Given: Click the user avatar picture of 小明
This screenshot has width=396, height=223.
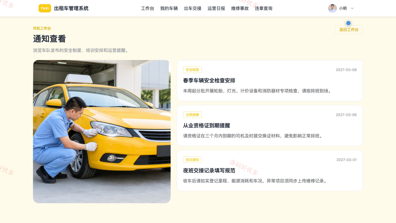Looking at the screenshot, I should (332, 9).
